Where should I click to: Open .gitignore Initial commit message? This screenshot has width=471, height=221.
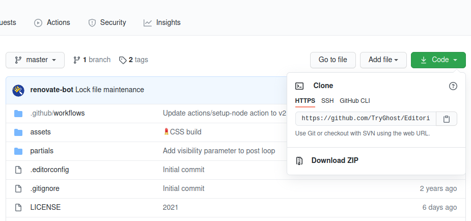click(183, 188)
